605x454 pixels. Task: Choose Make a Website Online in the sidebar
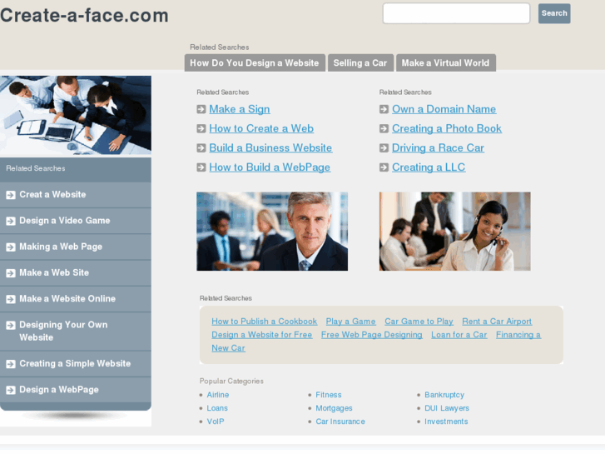pyautogui.click(x=75, y=299)
